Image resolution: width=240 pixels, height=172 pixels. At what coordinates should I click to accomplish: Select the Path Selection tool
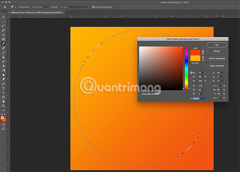[3, 93]
